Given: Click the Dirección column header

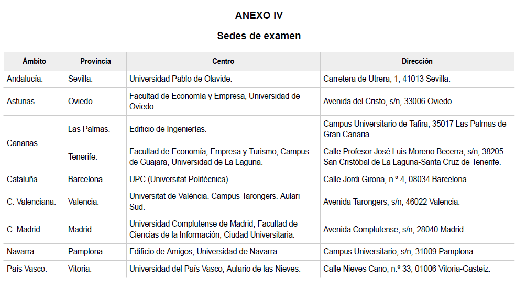Looking at the screenshot, I should [x=417, y=61].
